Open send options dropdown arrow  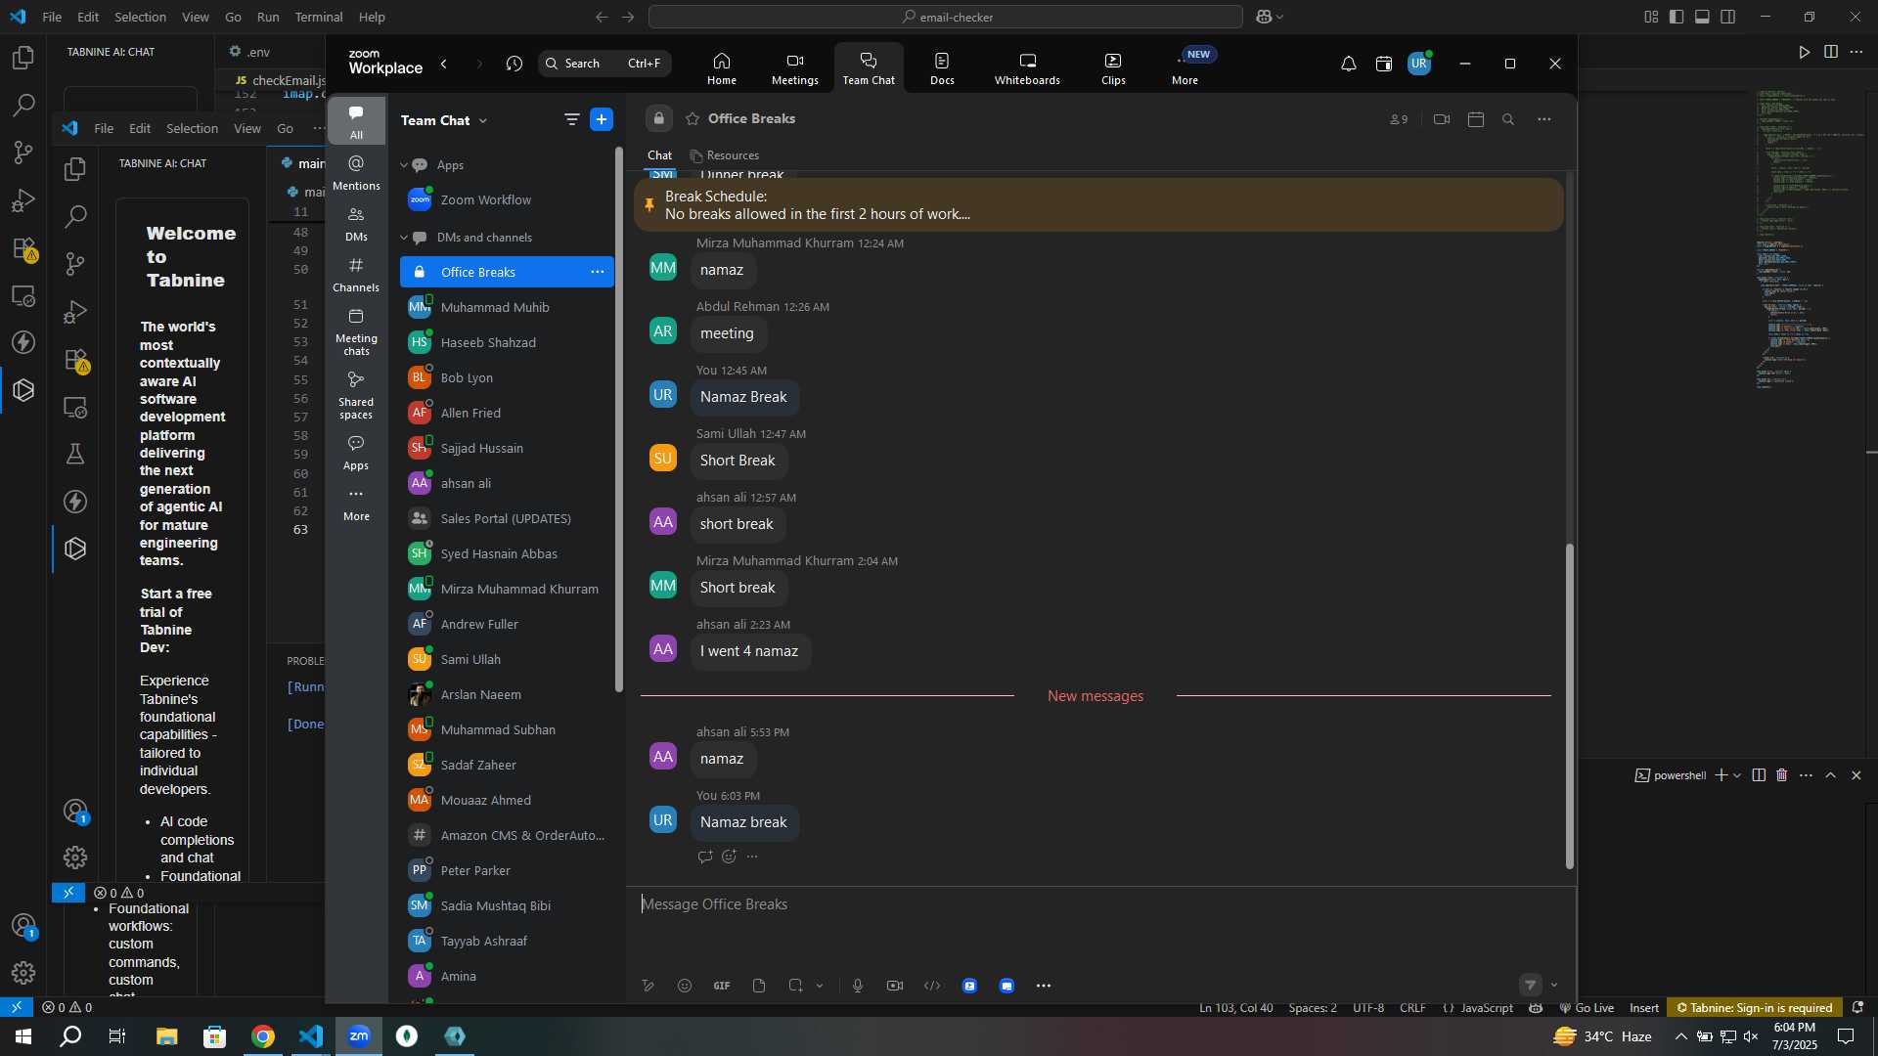click(x=1554, y=986)
